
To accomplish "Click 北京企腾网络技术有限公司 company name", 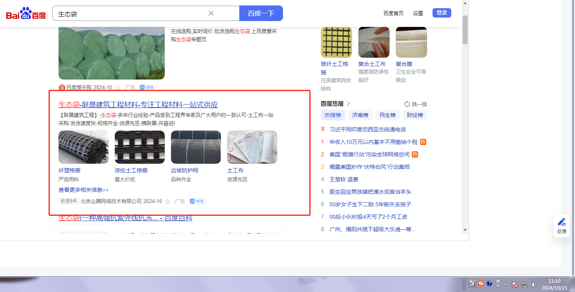I will coord(111,201).
